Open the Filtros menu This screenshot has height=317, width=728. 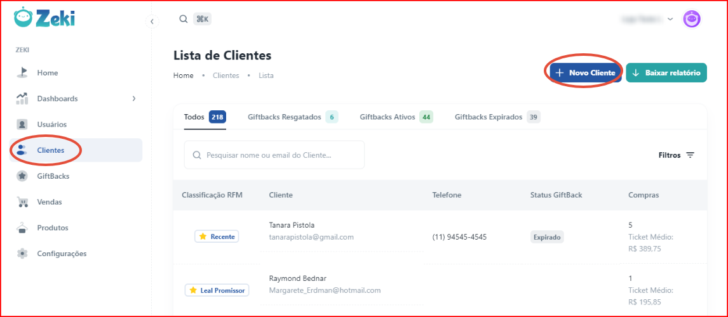click(677, 155)
